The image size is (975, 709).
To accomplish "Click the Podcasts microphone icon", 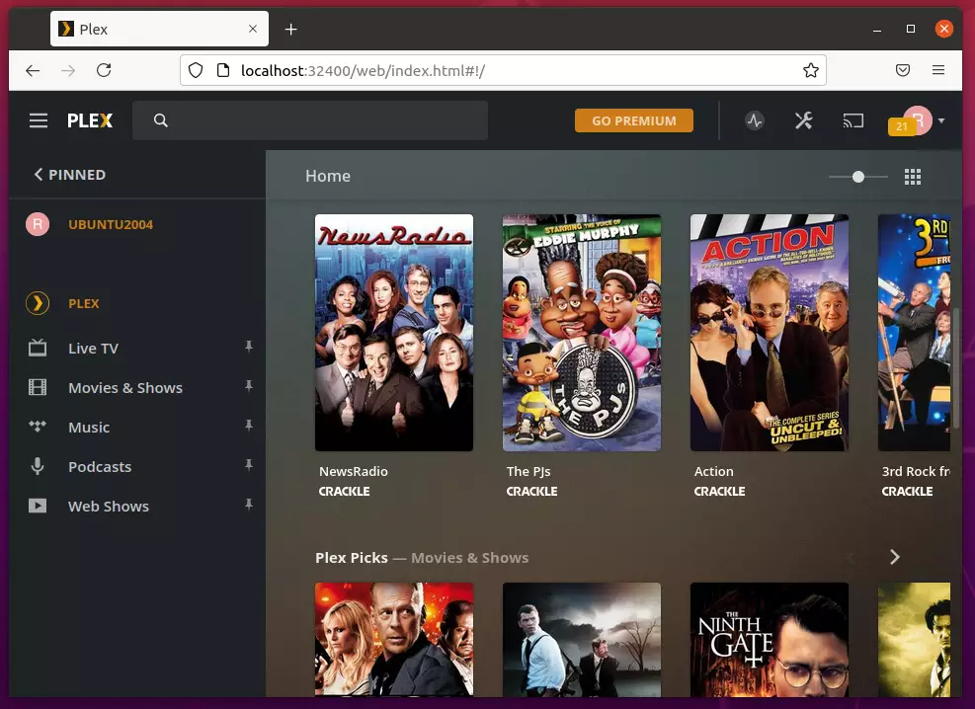I will click(38, 467).
